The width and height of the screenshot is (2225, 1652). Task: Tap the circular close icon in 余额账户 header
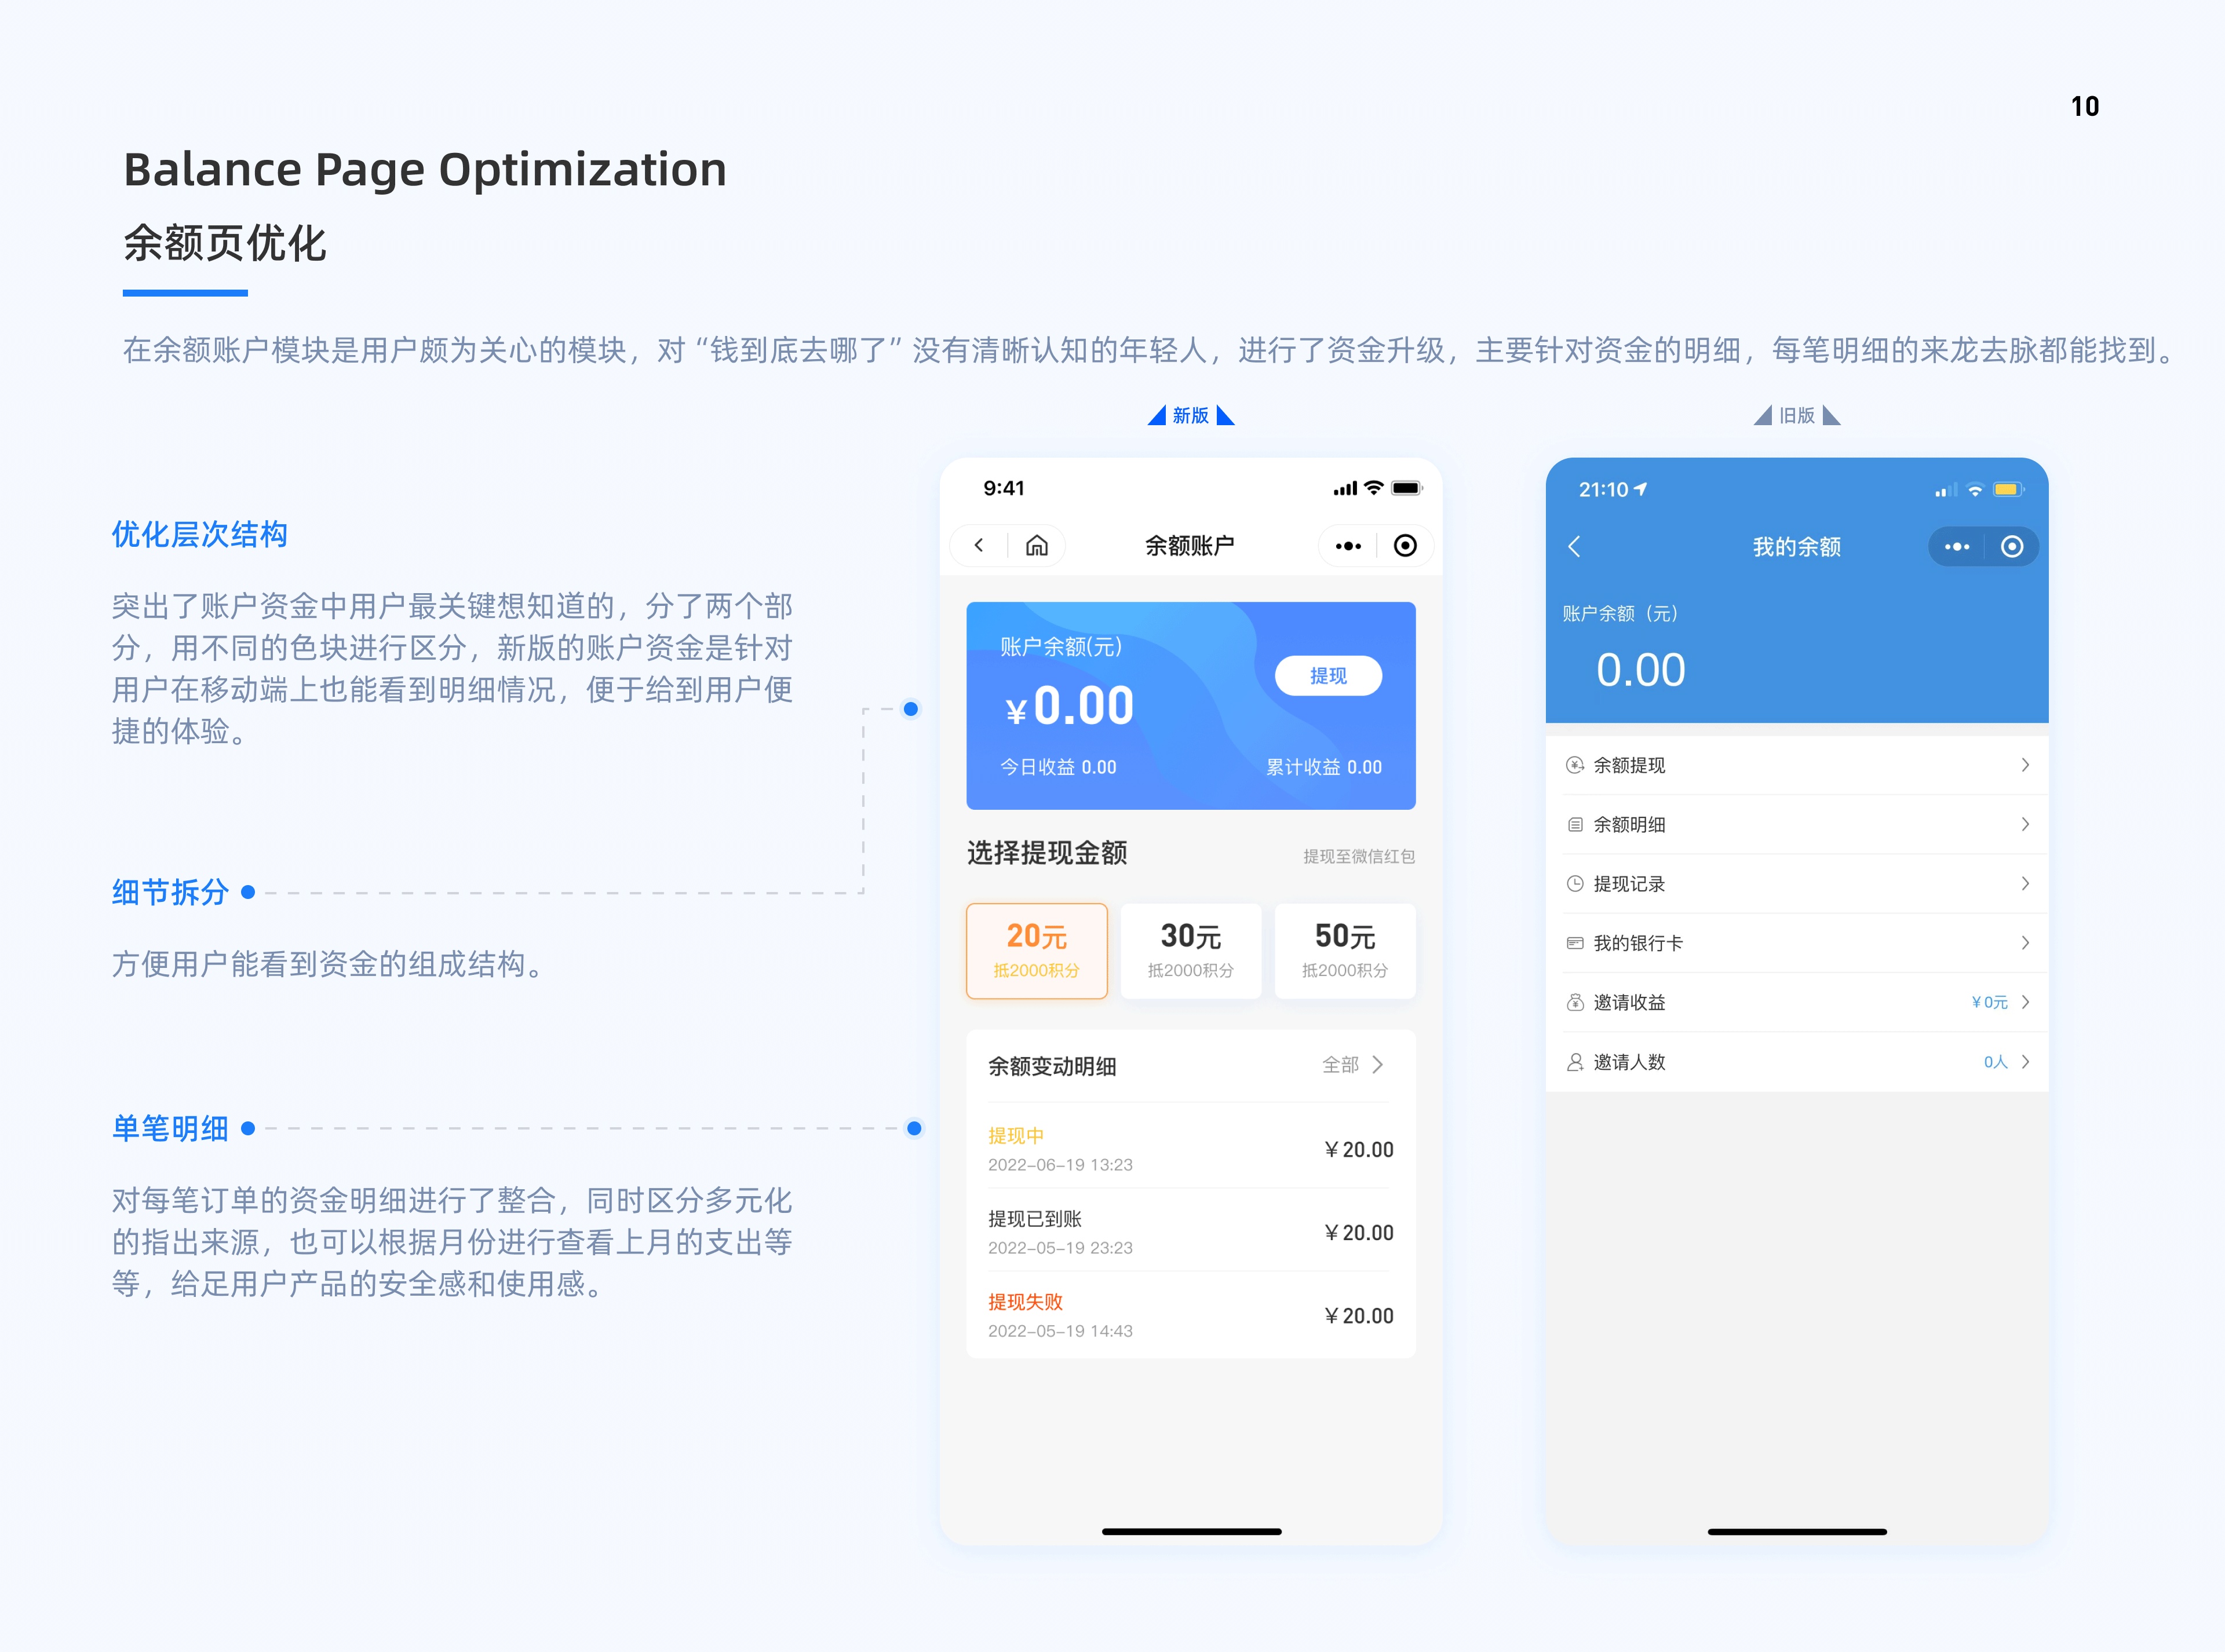pyautogui.click(x=1405, y=545)
